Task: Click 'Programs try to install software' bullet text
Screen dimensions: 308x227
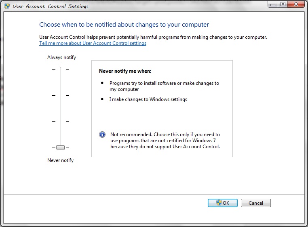Action: 164,86
